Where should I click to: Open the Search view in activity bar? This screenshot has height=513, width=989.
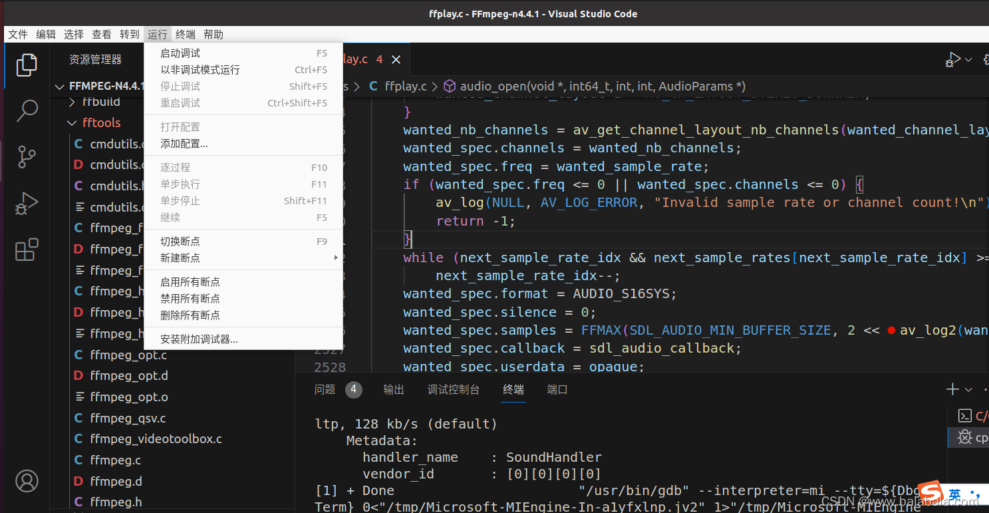tap(27, 110)
